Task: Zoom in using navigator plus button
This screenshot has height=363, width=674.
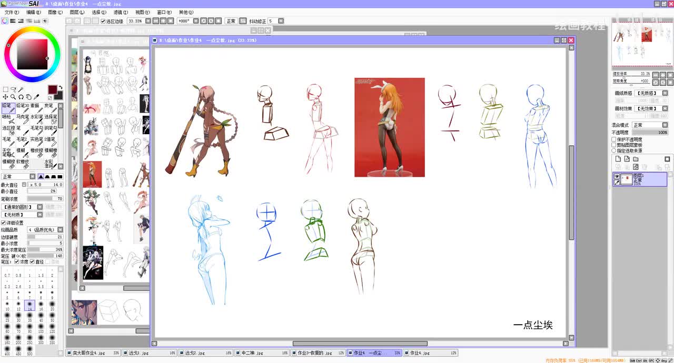Action: 663,75
